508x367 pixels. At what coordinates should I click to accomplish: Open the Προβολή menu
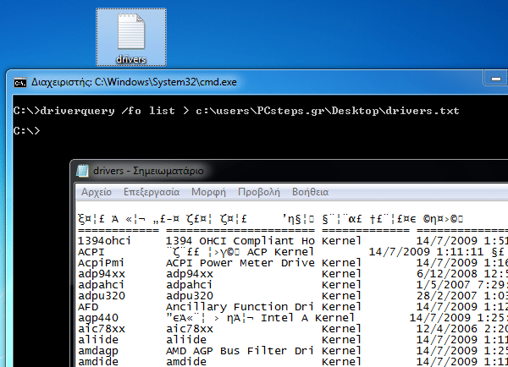pos(258,192)
